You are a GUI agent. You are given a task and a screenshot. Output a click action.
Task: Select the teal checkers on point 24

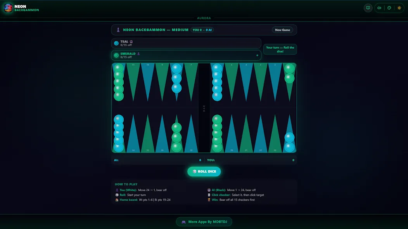coord(289,142)
